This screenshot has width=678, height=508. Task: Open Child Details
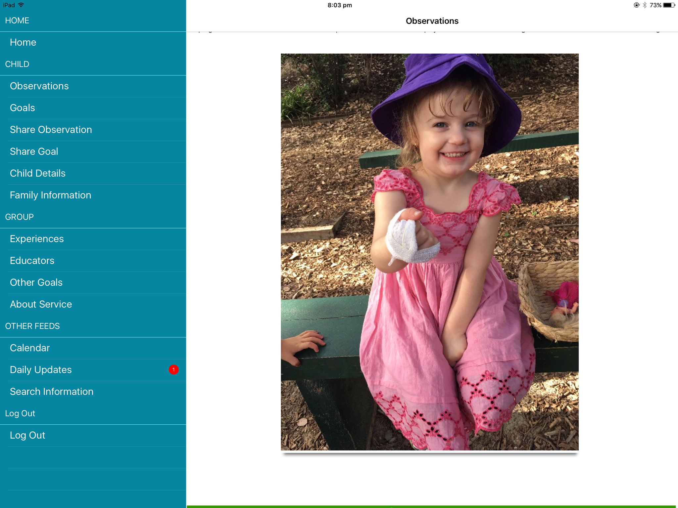[93, 173]
